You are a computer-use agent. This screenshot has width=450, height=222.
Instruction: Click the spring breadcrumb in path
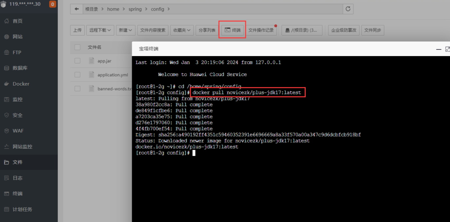pyautogui.click(x=135, y=9)
